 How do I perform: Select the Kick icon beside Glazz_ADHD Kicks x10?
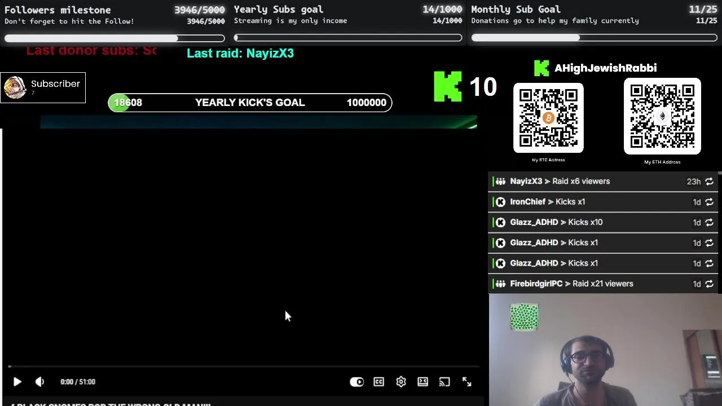500,222
